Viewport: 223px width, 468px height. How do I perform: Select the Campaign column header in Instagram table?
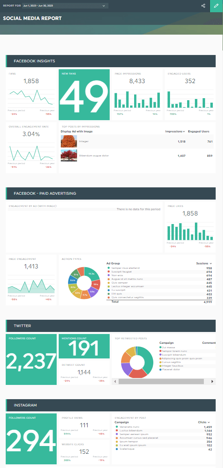(x=121, y=422)
